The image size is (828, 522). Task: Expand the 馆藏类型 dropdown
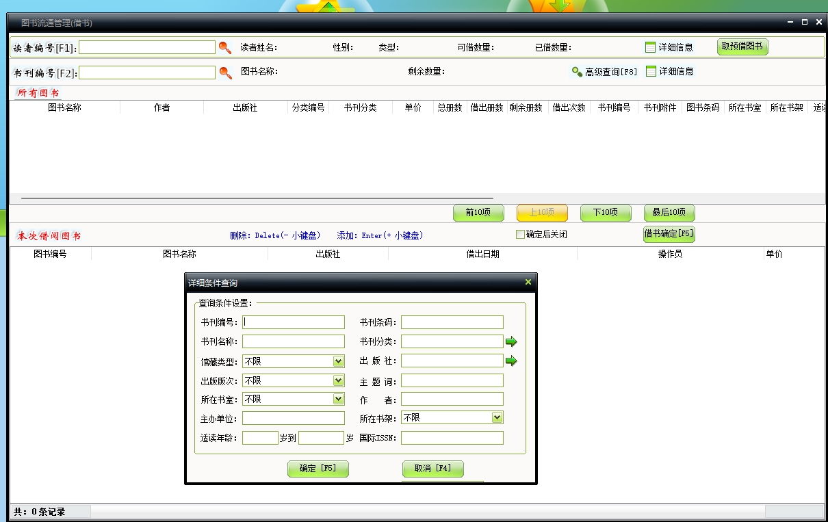(x=338, y=361)
